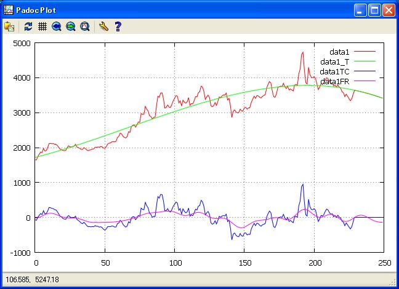
Task: Toggle the grid lines icon
Action: 42,26
